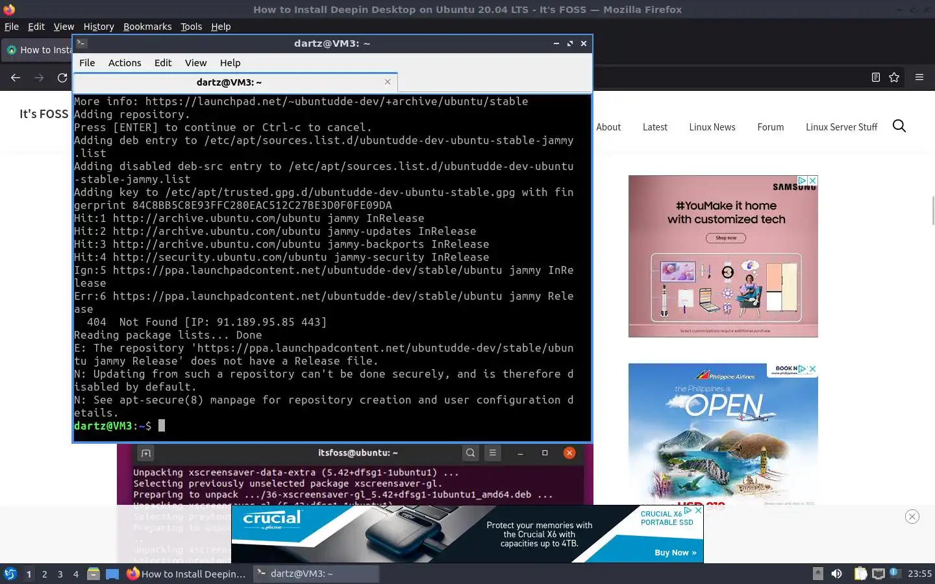The width and height of the screenshot is (935, 584).
Task: Open the clipboard manager tray icon
Action: (860, 574)
